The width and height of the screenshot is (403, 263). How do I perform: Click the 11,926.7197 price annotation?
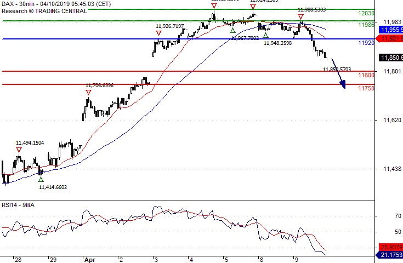170,26
